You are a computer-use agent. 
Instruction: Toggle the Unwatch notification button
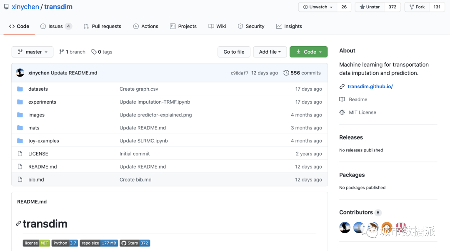coord(317,7)
